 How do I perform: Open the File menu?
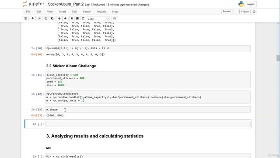coord(28,12)
